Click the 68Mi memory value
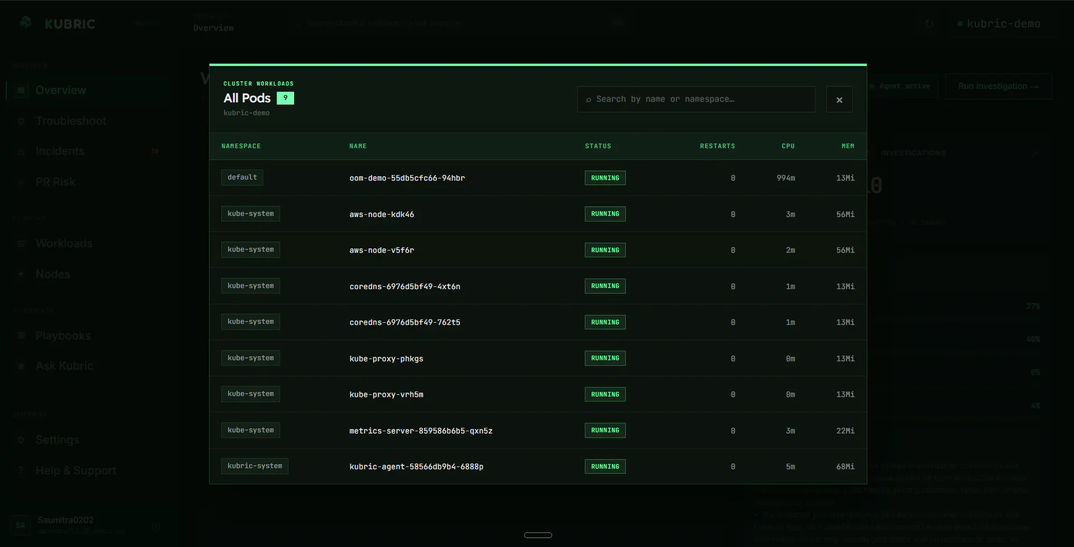 click(845, 466)
